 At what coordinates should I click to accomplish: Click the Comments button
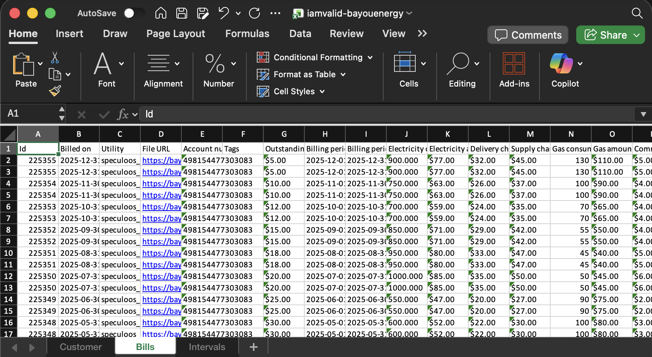point(527,35)
